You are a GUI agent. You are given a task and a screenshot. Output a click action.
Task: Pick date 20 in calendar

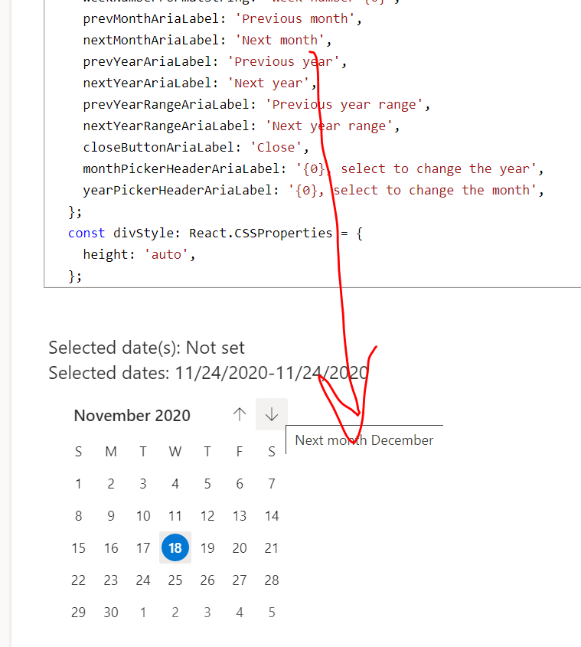240,548
